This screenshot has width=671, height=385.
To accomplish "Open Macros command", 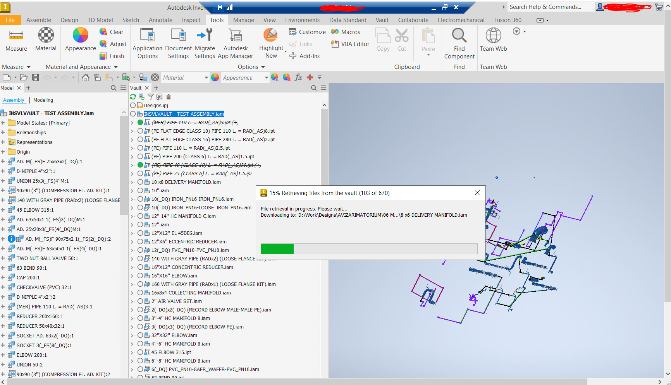I will tap(346, 32).
